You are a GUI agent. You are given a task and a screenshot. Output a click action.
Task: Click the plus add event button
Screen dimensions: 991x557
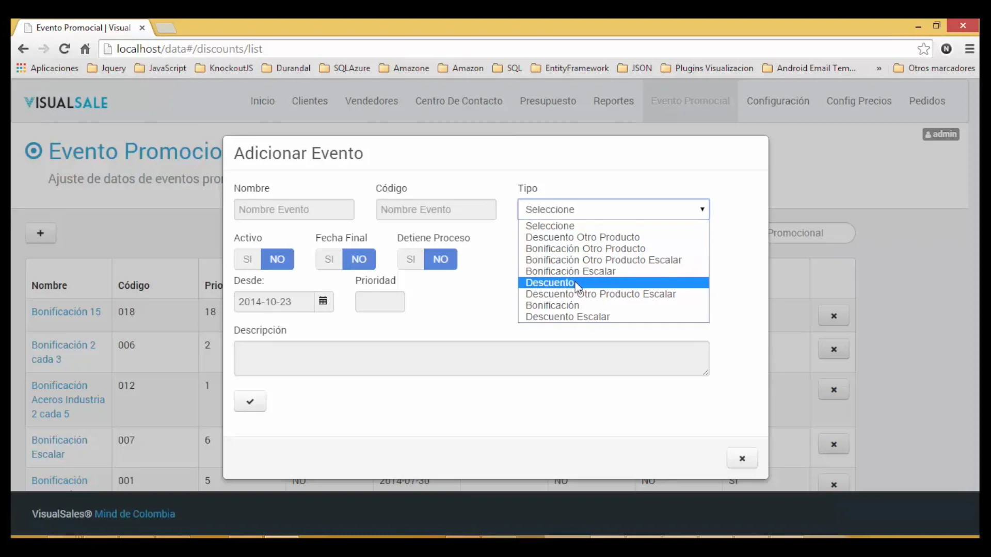point(40,233)
